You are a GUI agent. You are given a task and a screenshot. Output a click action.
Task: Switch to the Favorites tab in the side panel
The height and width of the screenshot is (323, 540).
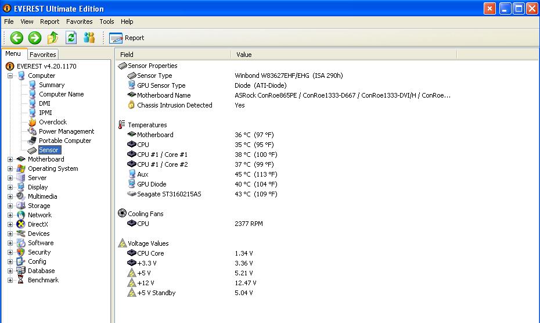click(43, 55)
